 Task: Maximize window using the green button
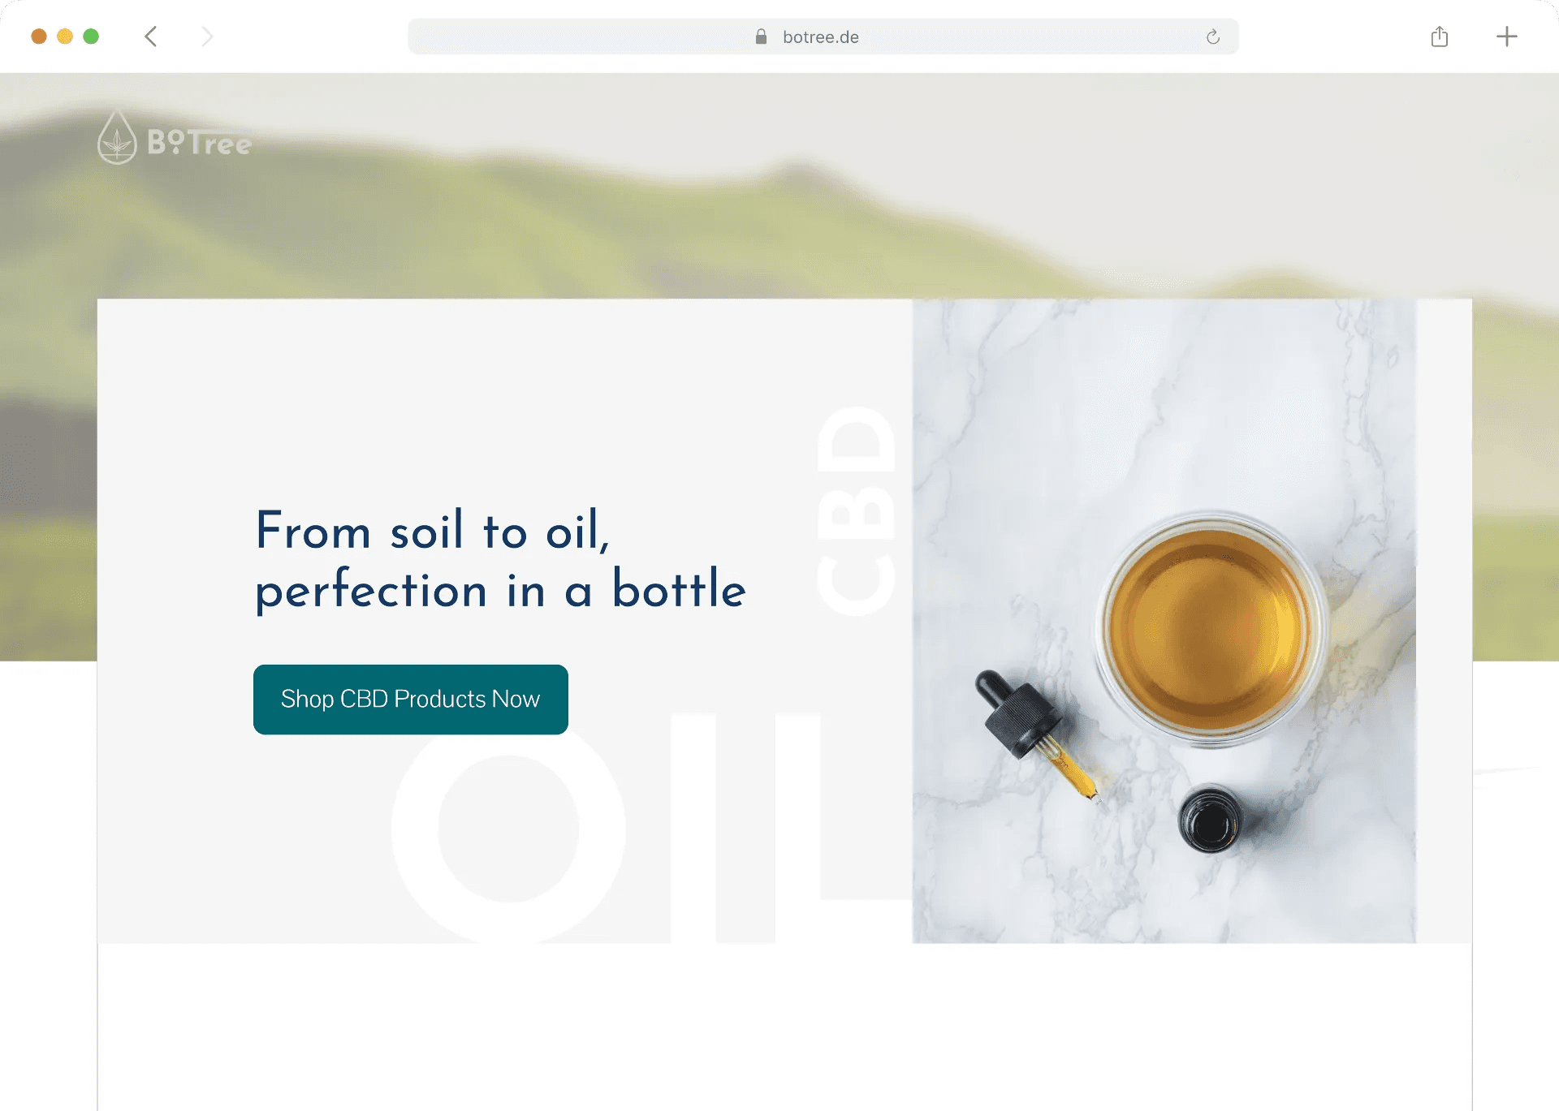point(91,37)
